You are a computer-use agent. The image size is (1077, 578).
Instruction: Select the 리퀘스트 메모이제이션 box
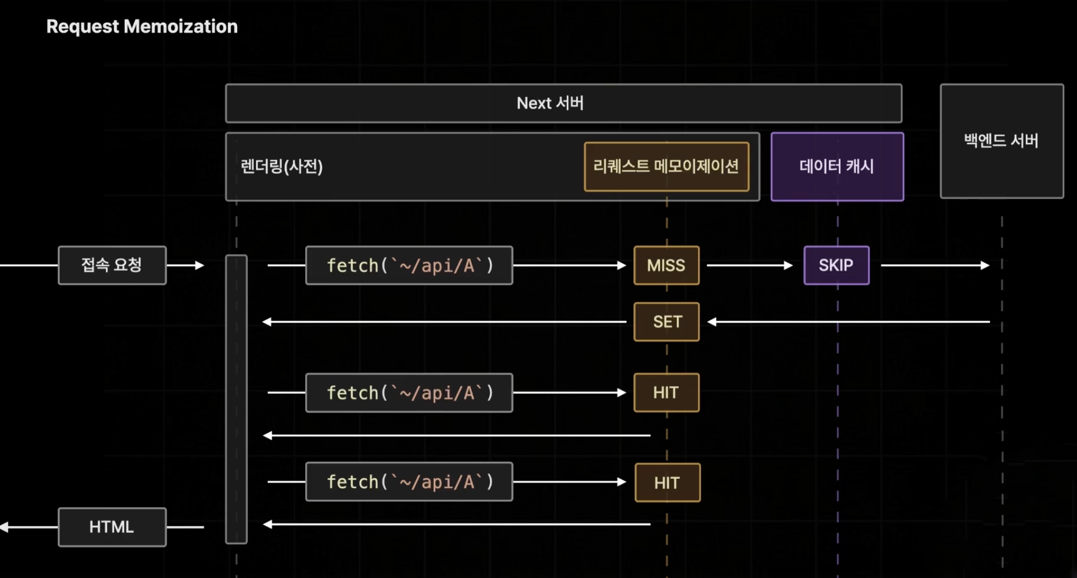(667, 167)
